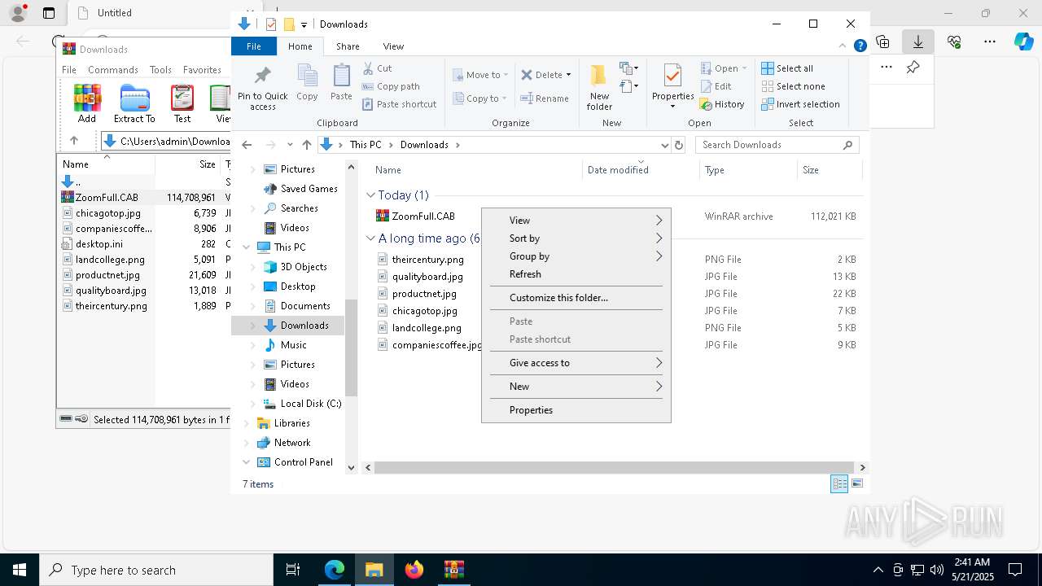Click the Copy path button
This screenshot has height=586, width=1042.
(391, 86)
